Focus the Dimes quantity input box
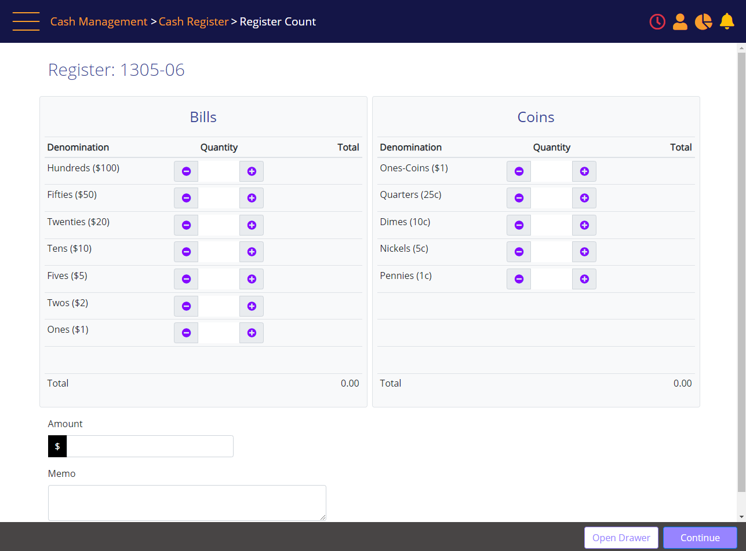746x551 pixels. 551,225
